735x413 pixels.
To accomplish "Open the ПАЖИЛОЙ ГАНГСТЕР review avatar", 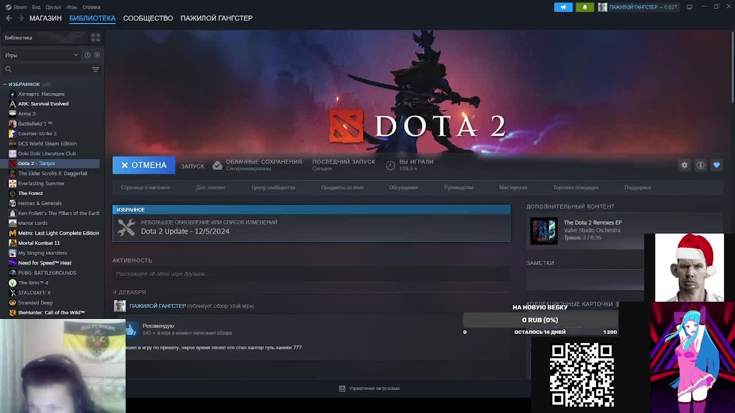I will (119, 306).
